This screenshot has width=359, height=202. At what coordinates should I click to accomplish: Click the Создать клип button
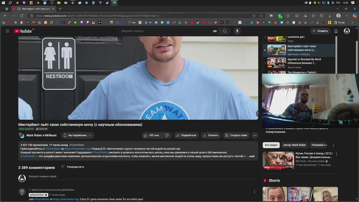236,135
